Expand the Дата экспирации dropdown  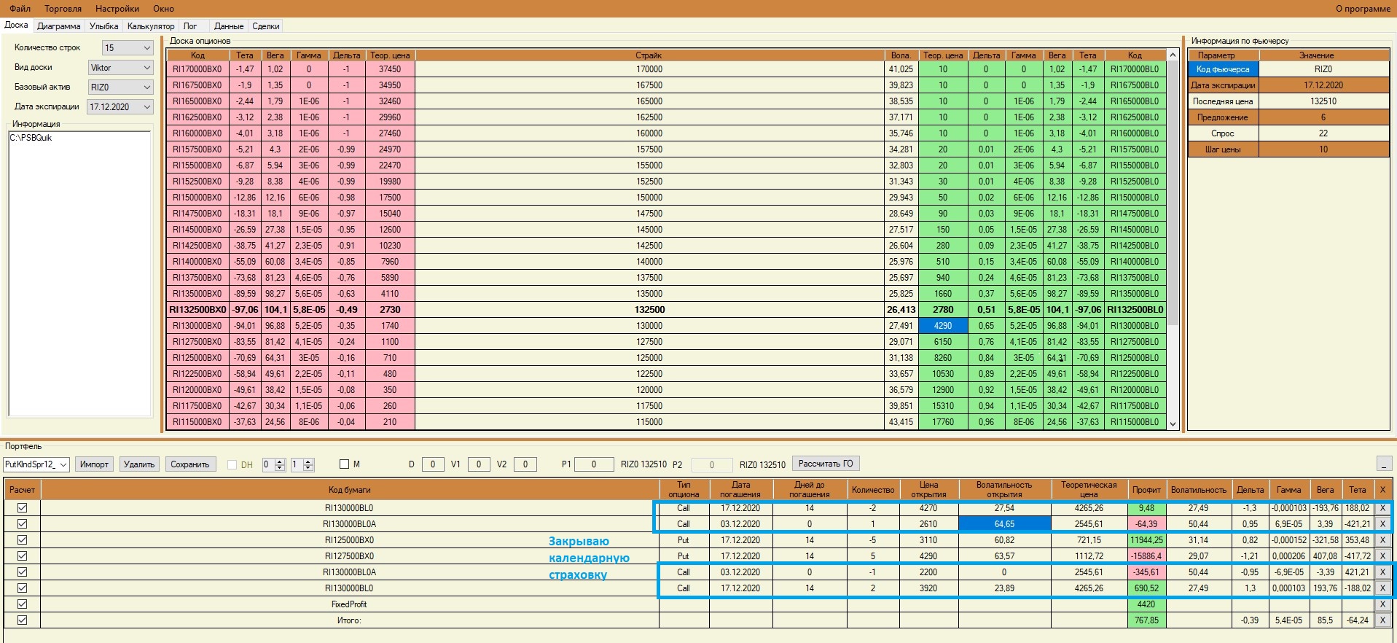click(x=120, y=107)
